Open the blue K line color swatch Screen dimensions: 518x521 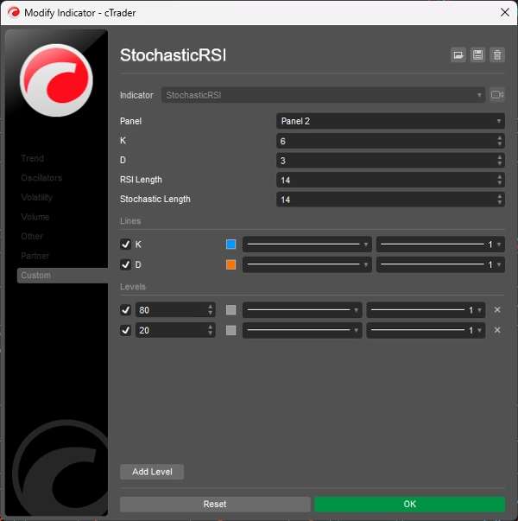click(231, 245)
